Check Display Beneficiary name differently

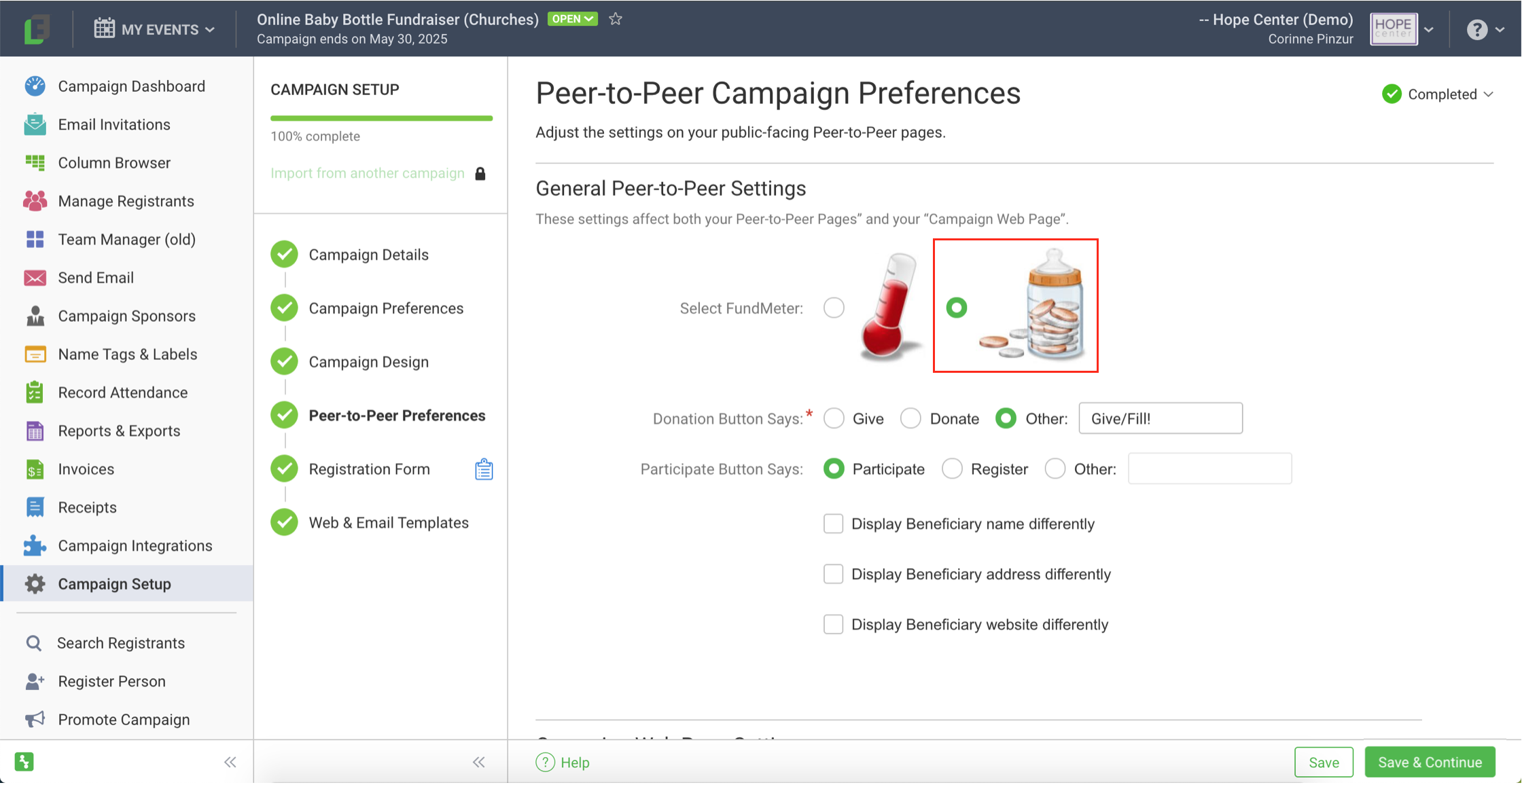[833, 524]
